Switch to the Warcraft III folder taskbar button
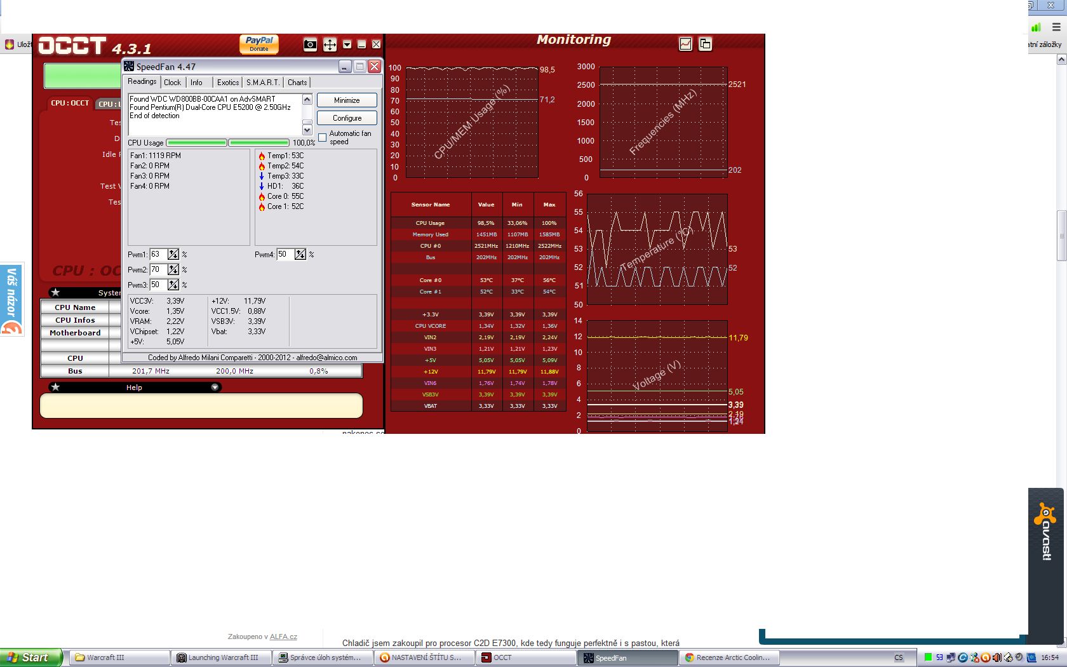Image resolution: width=1067 pixels, height=667 pixels. click(121, 657)
